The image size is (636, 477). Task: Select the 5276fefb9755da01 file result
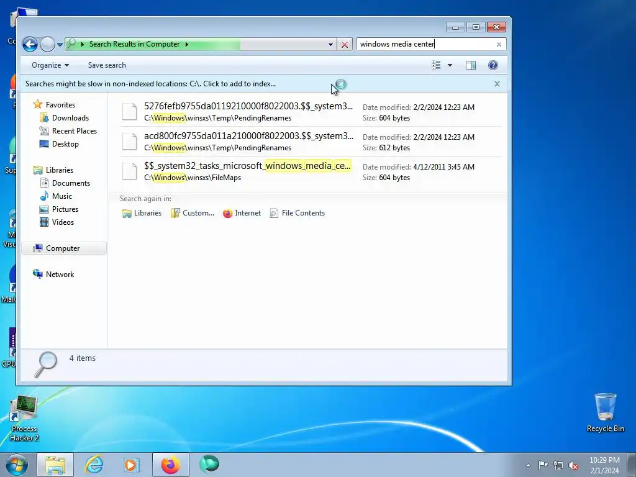point(311,112)
